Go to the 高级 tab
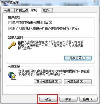 (x=47, y=11)
